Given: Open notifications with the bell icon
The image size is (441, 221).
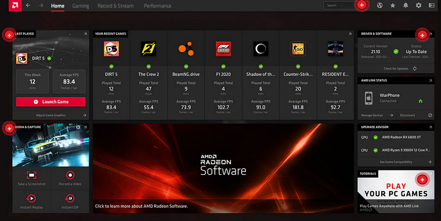Looking at the screenshot, I should click(x=406, y=5).
